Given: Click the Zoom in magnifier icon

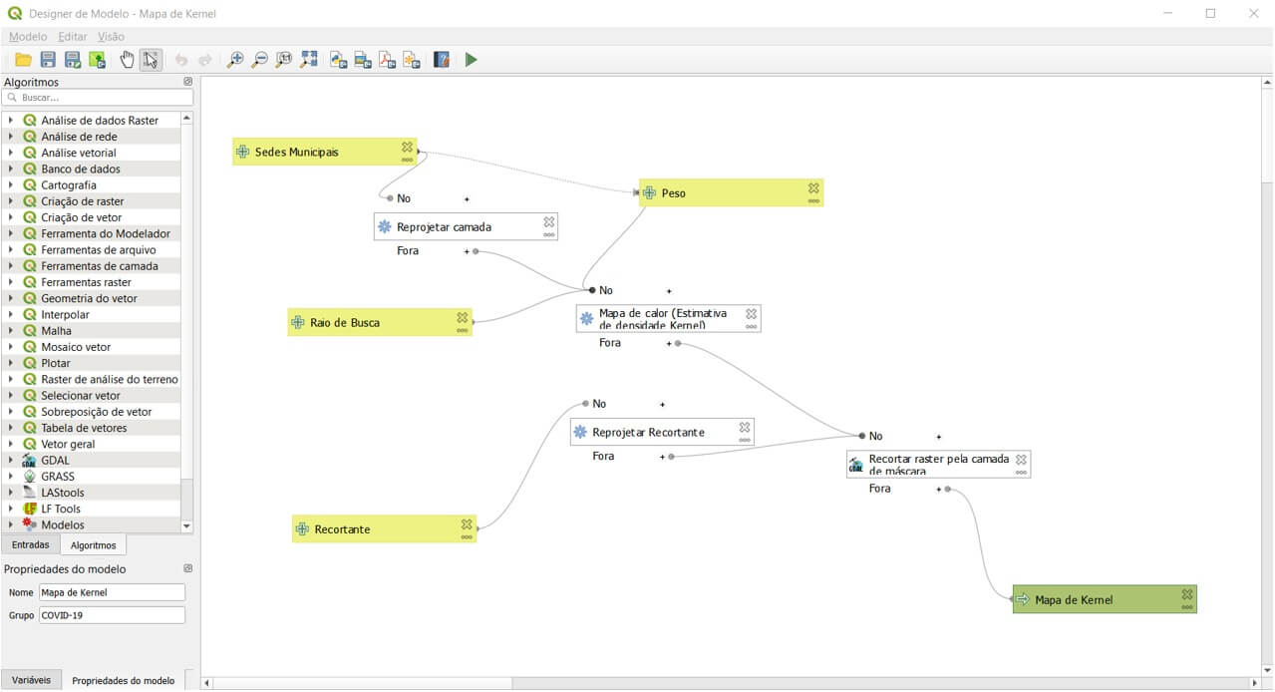Looking at the screenshot, I should point(235,60).
